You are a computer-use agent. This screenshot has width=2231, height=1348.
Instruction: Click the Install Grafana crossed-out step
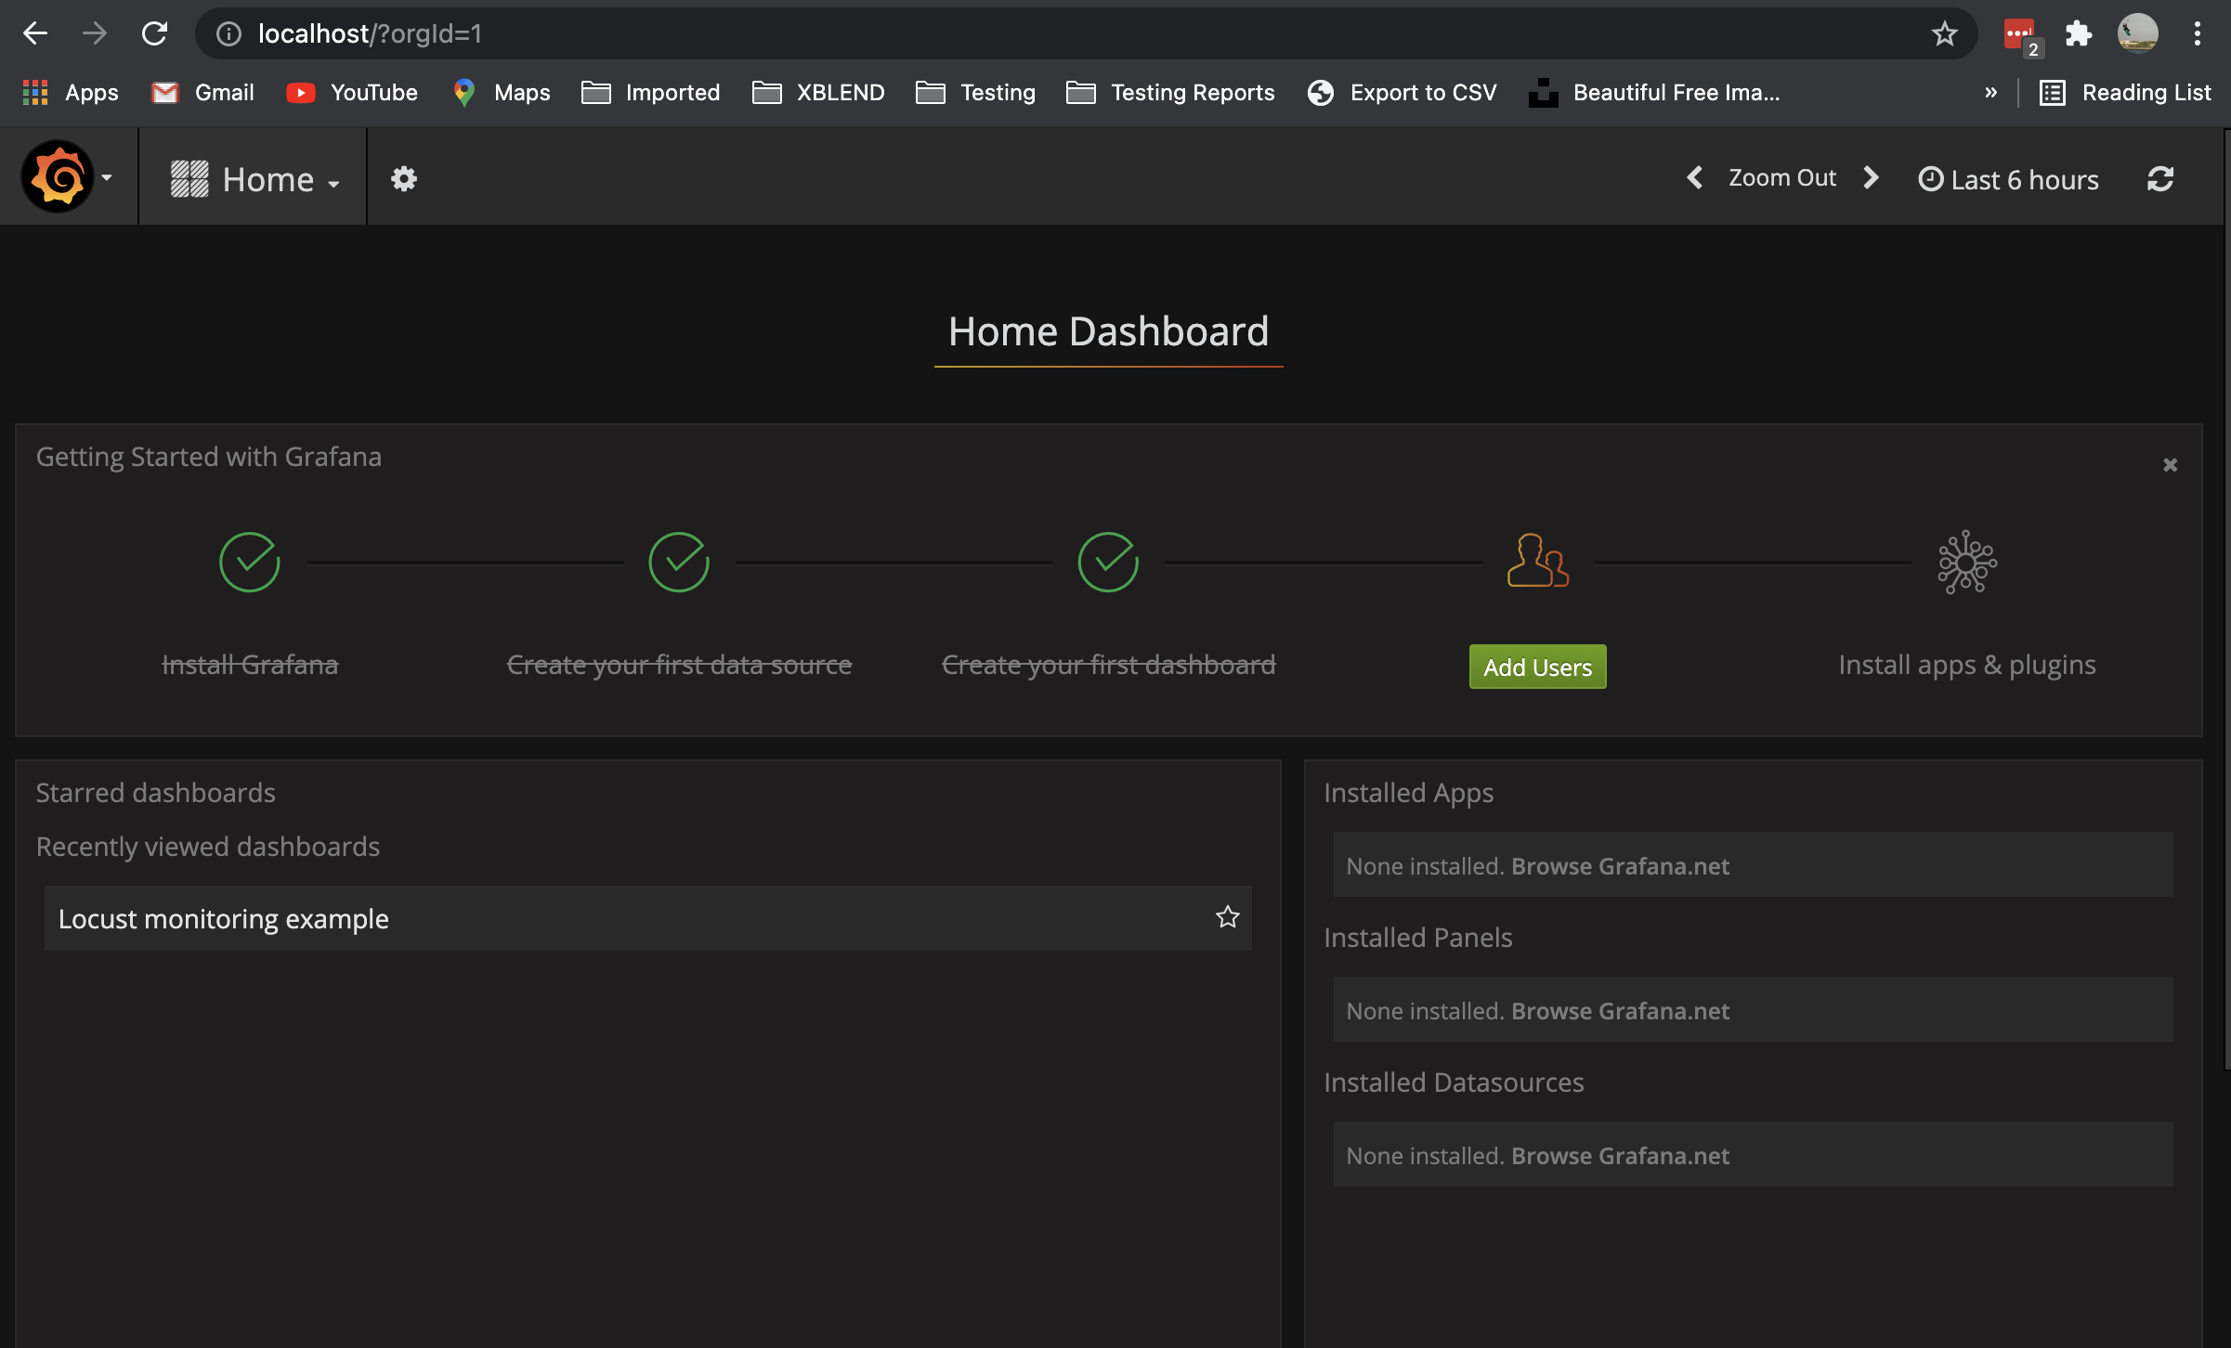click(250, 665)
